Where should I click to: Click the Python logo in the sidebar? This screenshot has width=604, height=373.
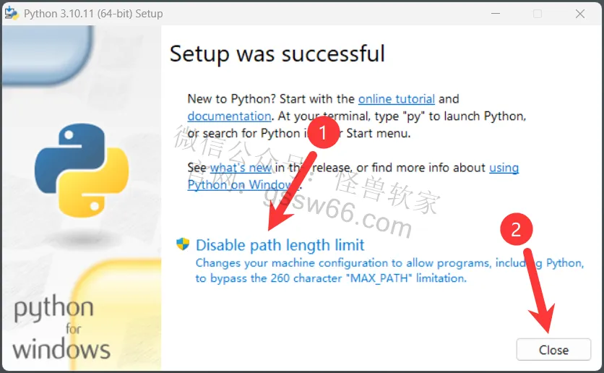tap(82, 170)
